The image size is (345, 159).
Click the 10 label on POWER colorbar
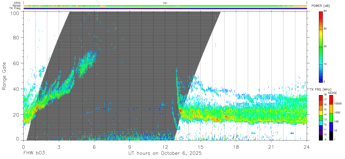(325, 64)
